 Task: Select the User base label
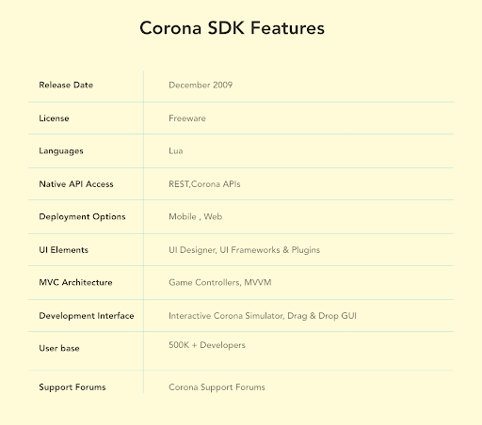tap(59, 348)
